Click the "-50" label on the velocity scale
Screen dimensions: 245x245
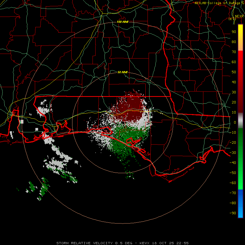point(233,173)
